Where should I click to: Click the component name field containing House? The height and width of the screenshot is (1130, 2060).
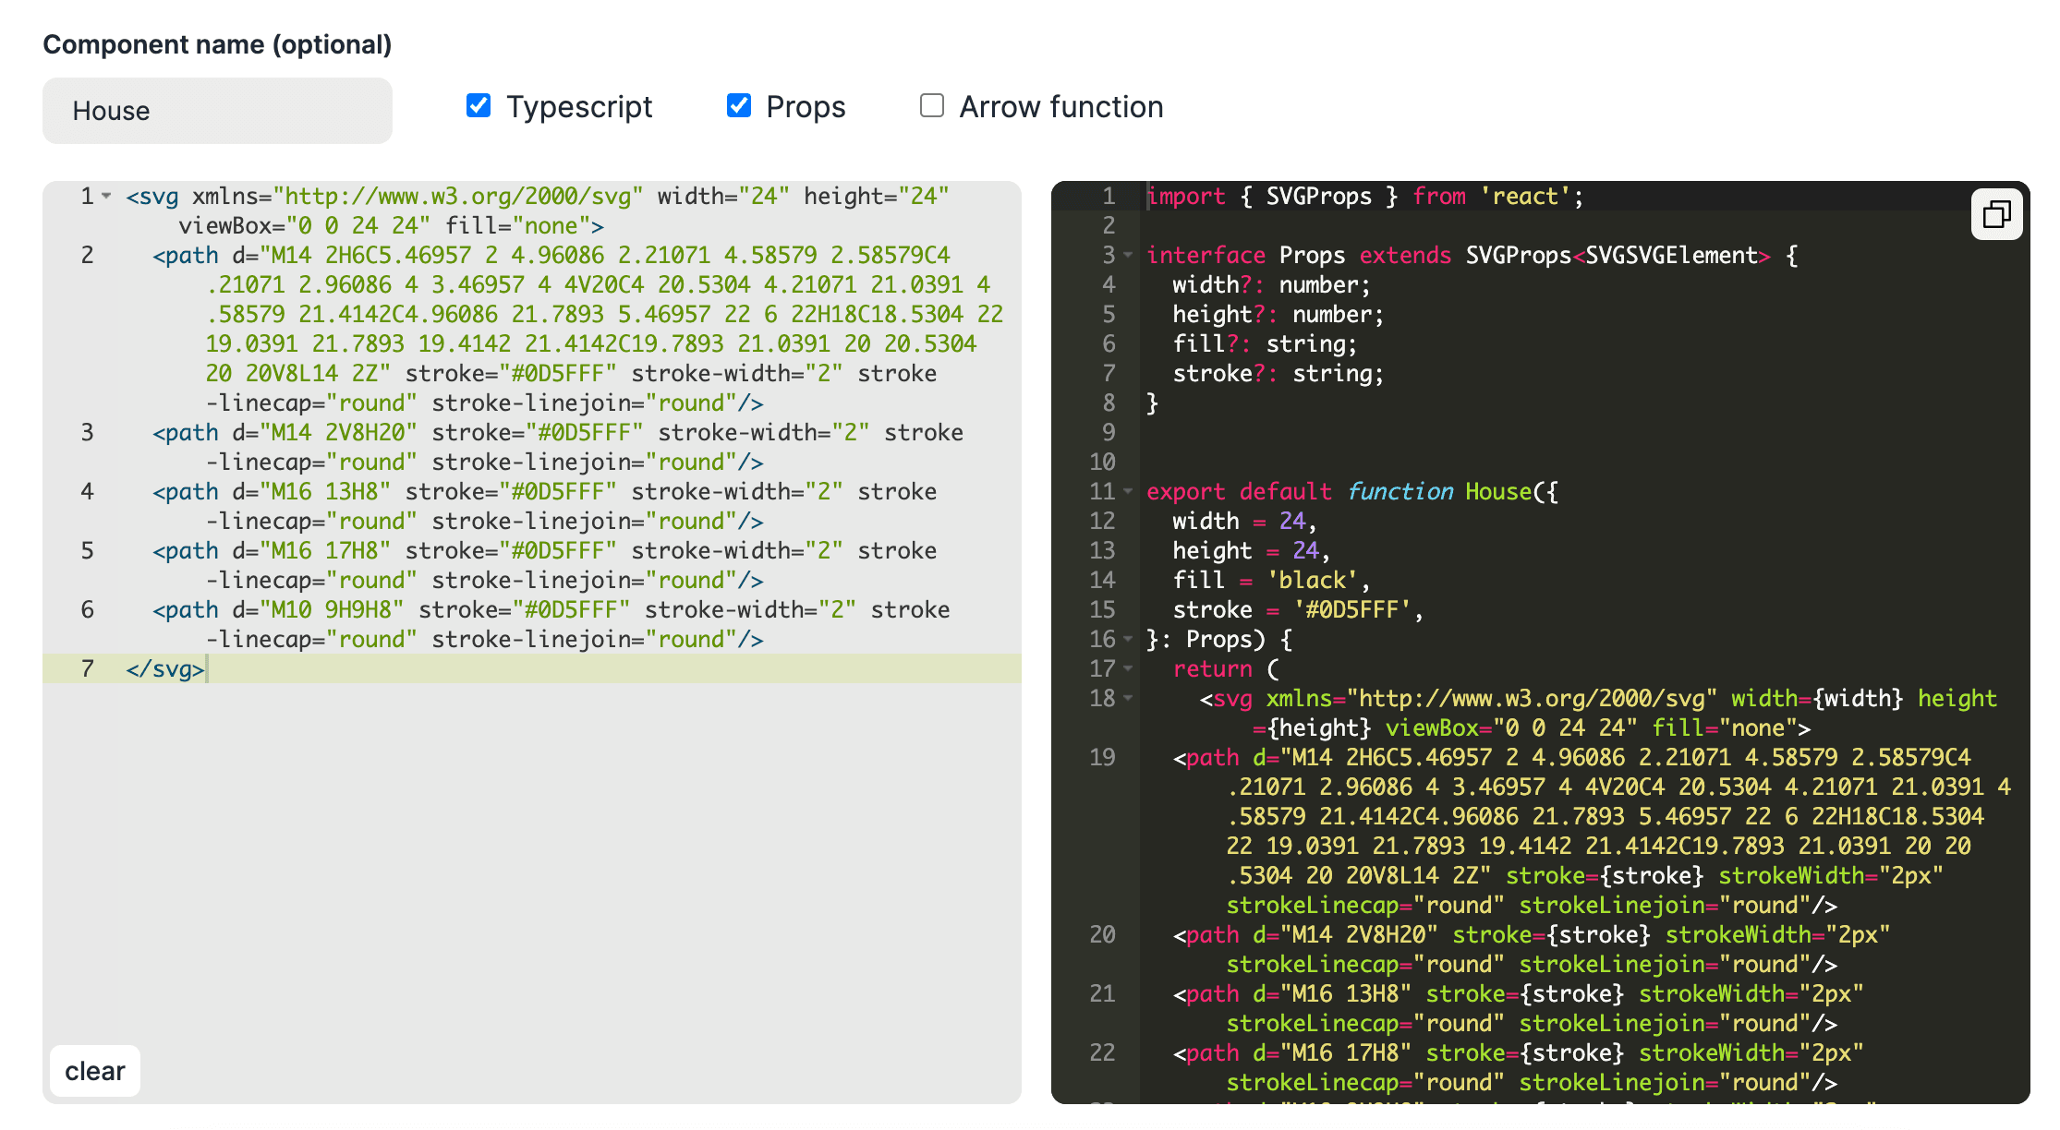click(x=217, y=111)
